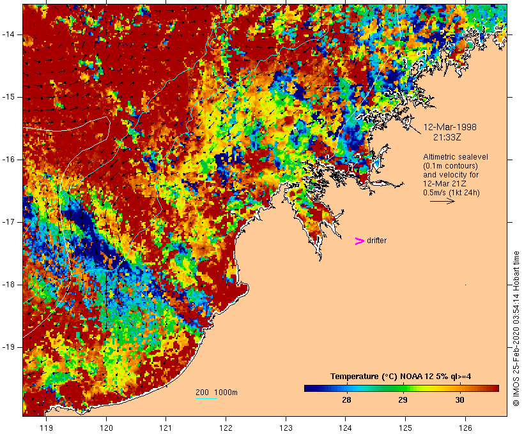Image resolution: width=524 pixels, height=434 pixels.
Task: Click the colorbar tick label 28
Action: (346, 400)
